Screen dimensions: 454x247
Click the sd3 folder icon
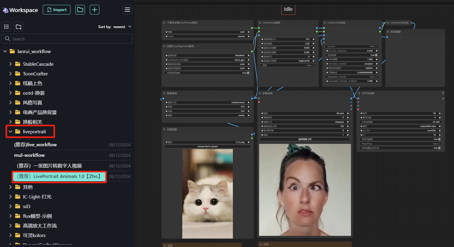click(x=18, y=206)
